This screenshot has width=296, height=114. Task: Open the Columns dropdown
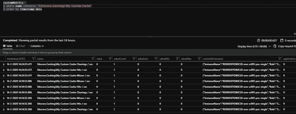coord(37,46)
